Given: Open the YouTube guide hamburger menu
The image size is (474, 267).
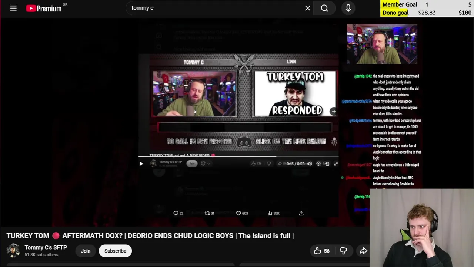Looking at the screenshot, I should 13,8.
